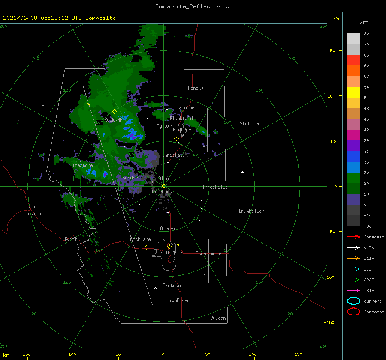Click the ThreeHills town label

(215, 187)
